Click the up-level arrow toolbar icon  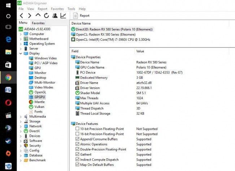pos(38,15)
